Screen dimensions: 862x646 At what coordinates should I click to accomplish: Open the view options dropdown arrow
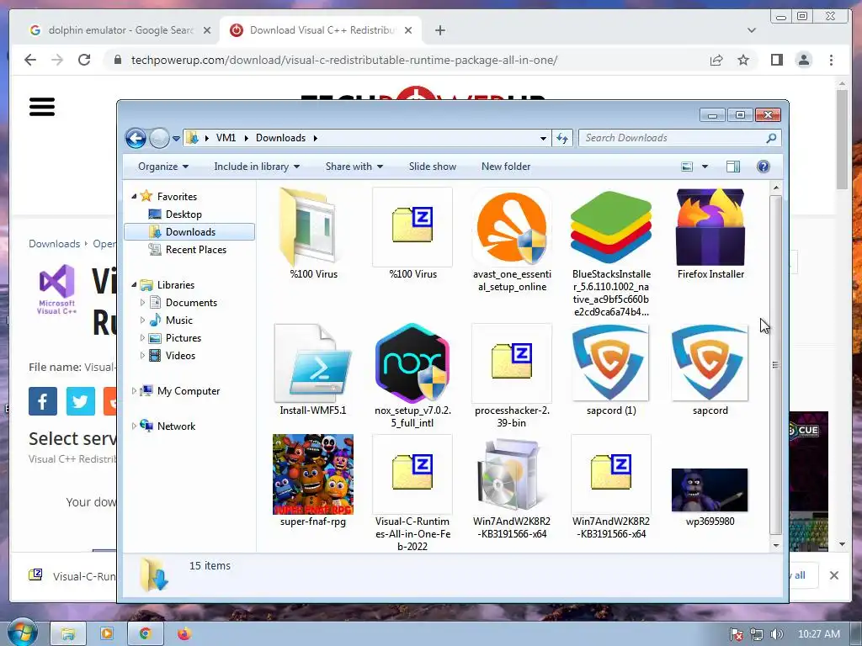[x=705, y=167]
